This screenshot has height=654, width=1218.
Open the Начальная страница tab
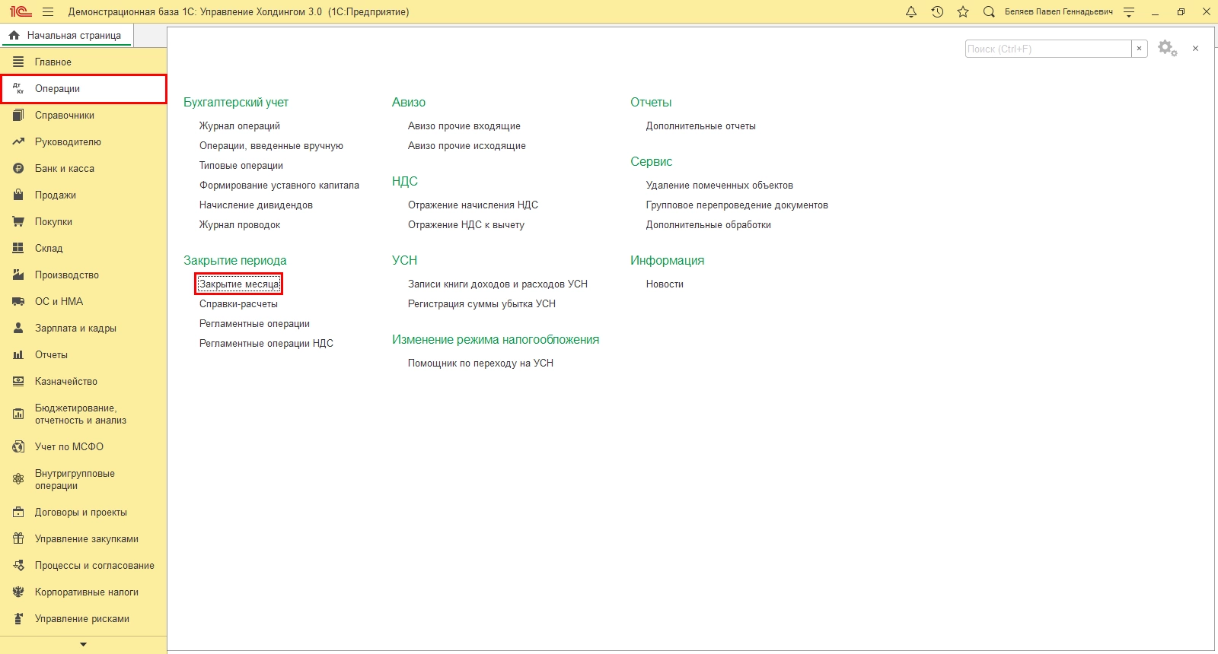point(66,35)
